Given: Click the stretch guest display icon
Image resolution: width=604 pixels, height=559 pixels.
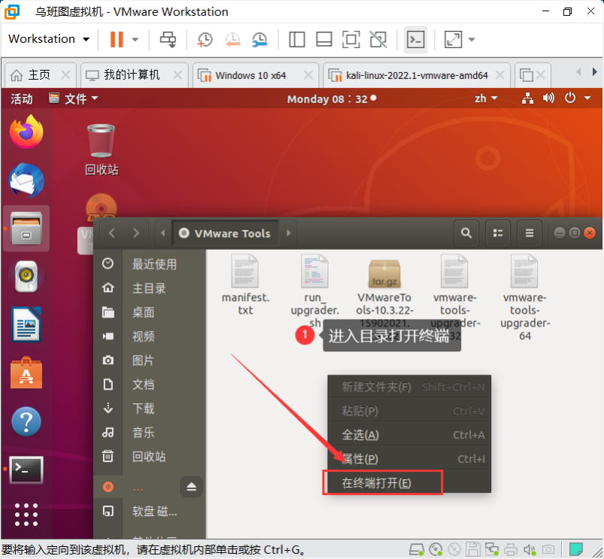Looking at the screenshot, I should pyautogui.click(x=453, y=39).
